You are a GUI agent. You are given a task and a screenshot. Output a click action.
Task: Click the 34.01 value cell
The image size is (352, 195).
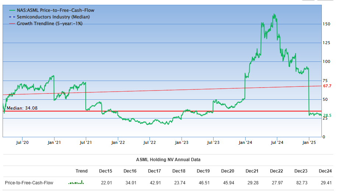[131, 183]
